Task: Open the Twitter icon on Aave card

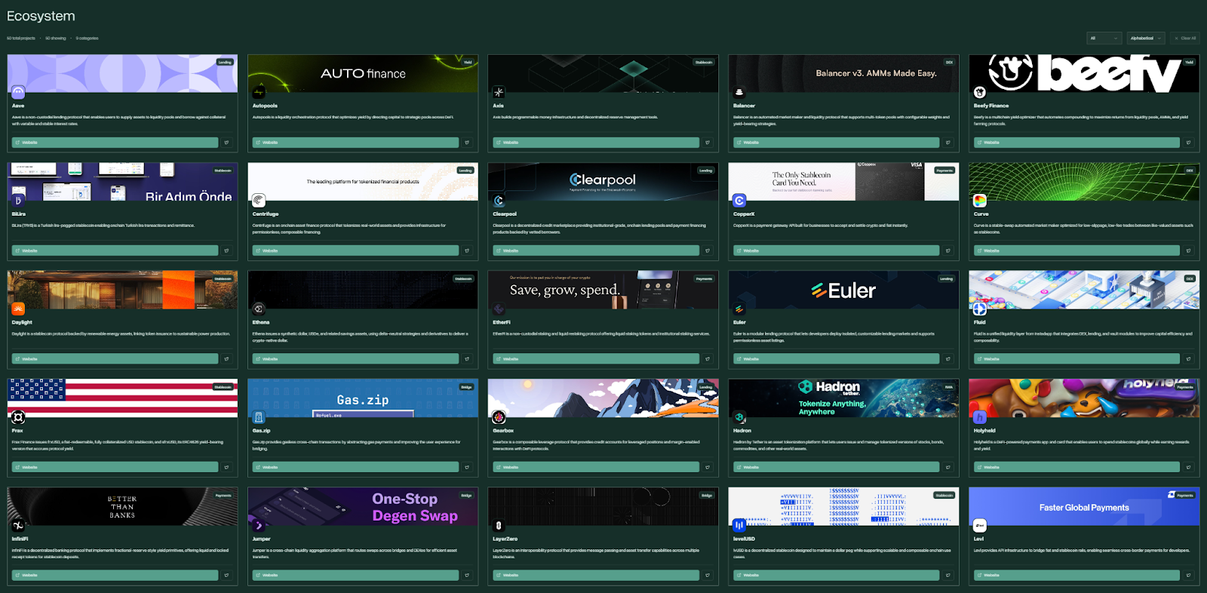Action: [x=226, y=143]
